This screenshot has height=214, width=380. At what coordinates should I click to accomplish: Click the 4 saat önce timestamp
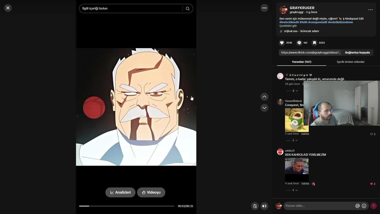point(292,184)
